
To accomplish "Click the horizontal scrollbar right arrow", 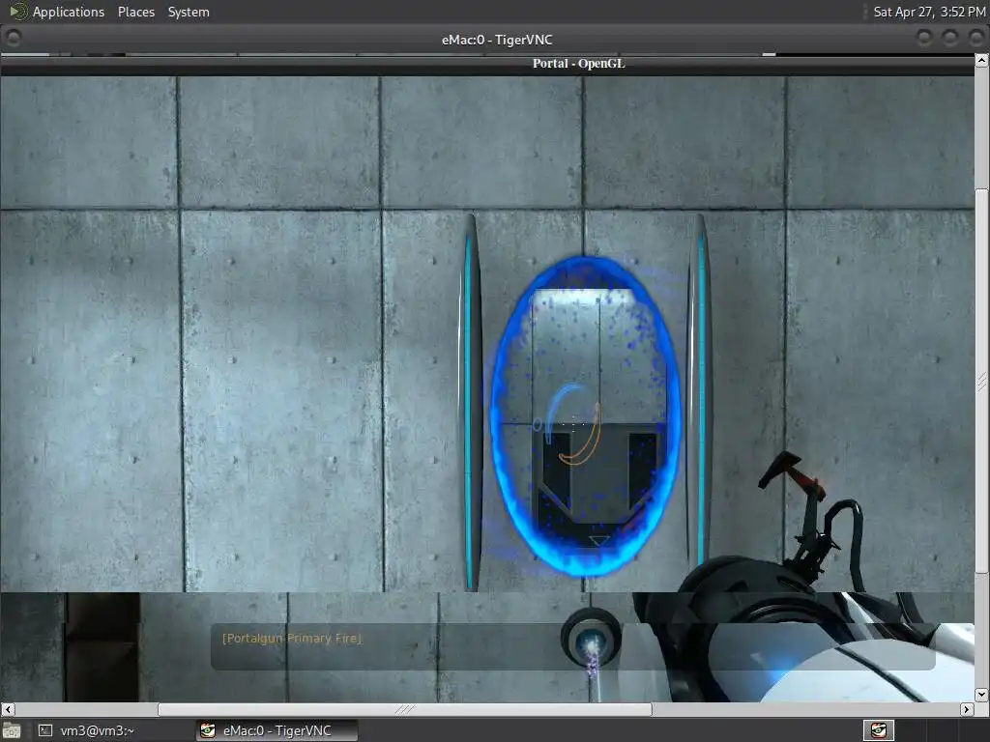I will click(967, 710).
